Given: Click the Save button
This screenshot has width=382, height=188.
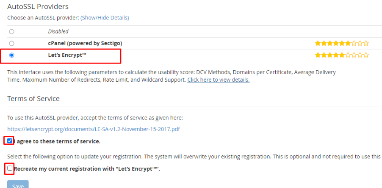Looking at the screenshot, I should (x=18, y=184).
